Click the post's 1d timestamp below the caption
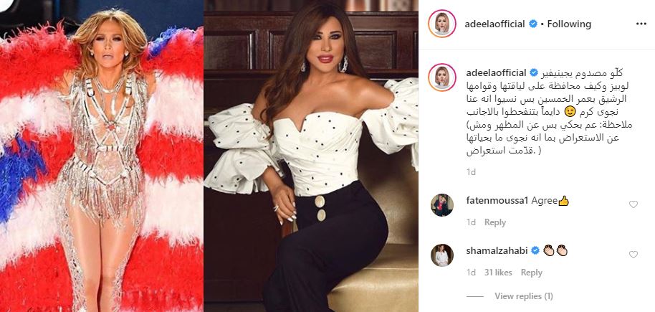The image size is (655, 312). tap(471, 172)
